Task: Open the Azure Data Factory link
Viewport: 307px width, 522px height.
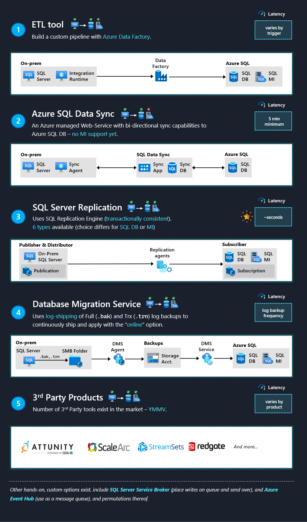Action: (x=126, y=37)
